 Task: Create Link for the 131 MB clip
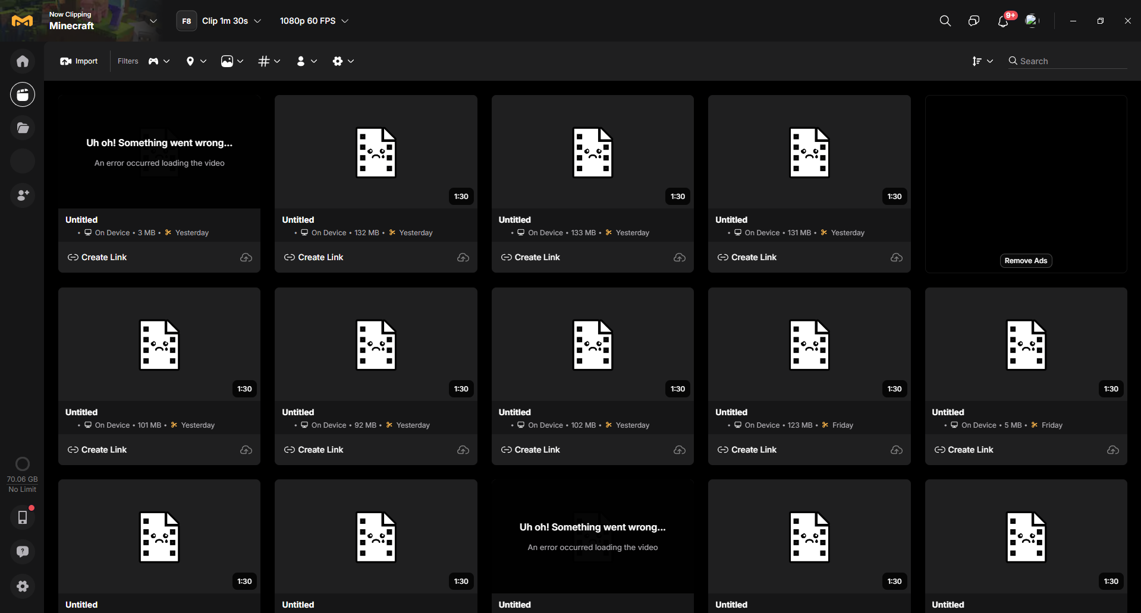[747, 257]
